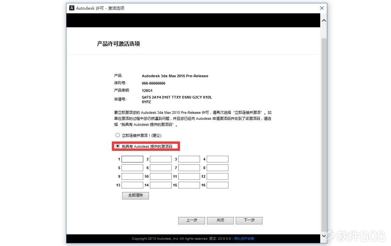
Task: Click the product name Autodesk 3ds Max 2015 Pre-Release
Action: pyautogui.click(x=175, y=76)
